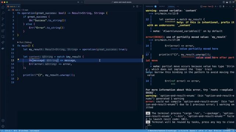Open the Explorer view in the activity bar
Screen dimensions: 236x132
[3, 7]
